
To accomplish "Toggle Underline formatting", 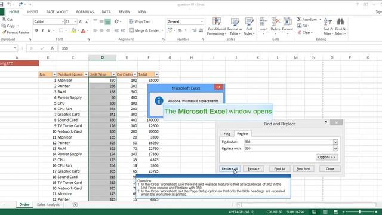I will 49,30.
